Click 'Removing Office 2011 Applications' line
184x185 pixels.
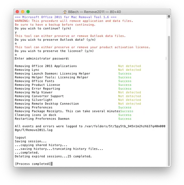pyautogui.click(x=46, y=66)
